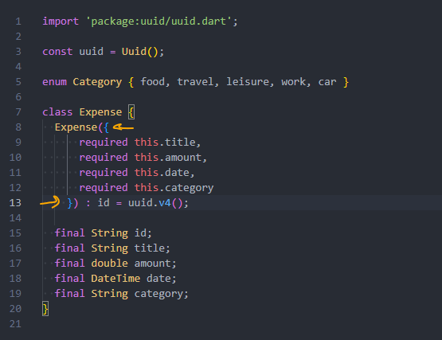Click the 'travel' enum value

[x=195, y=82]
